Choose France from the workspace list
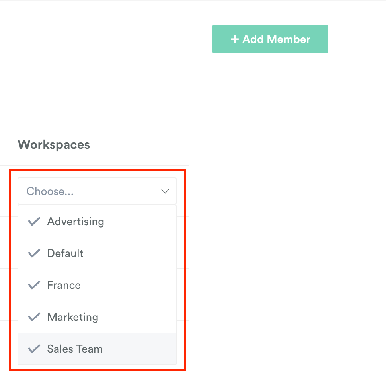 (97, 285)
